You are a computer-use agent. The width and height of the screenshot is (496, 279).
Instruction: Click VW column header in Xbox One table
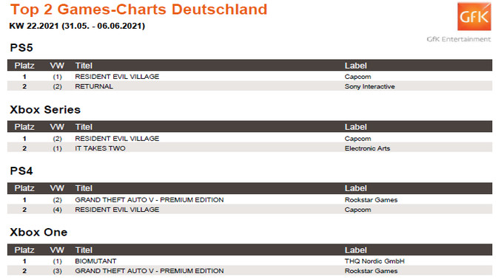[57, 250]
